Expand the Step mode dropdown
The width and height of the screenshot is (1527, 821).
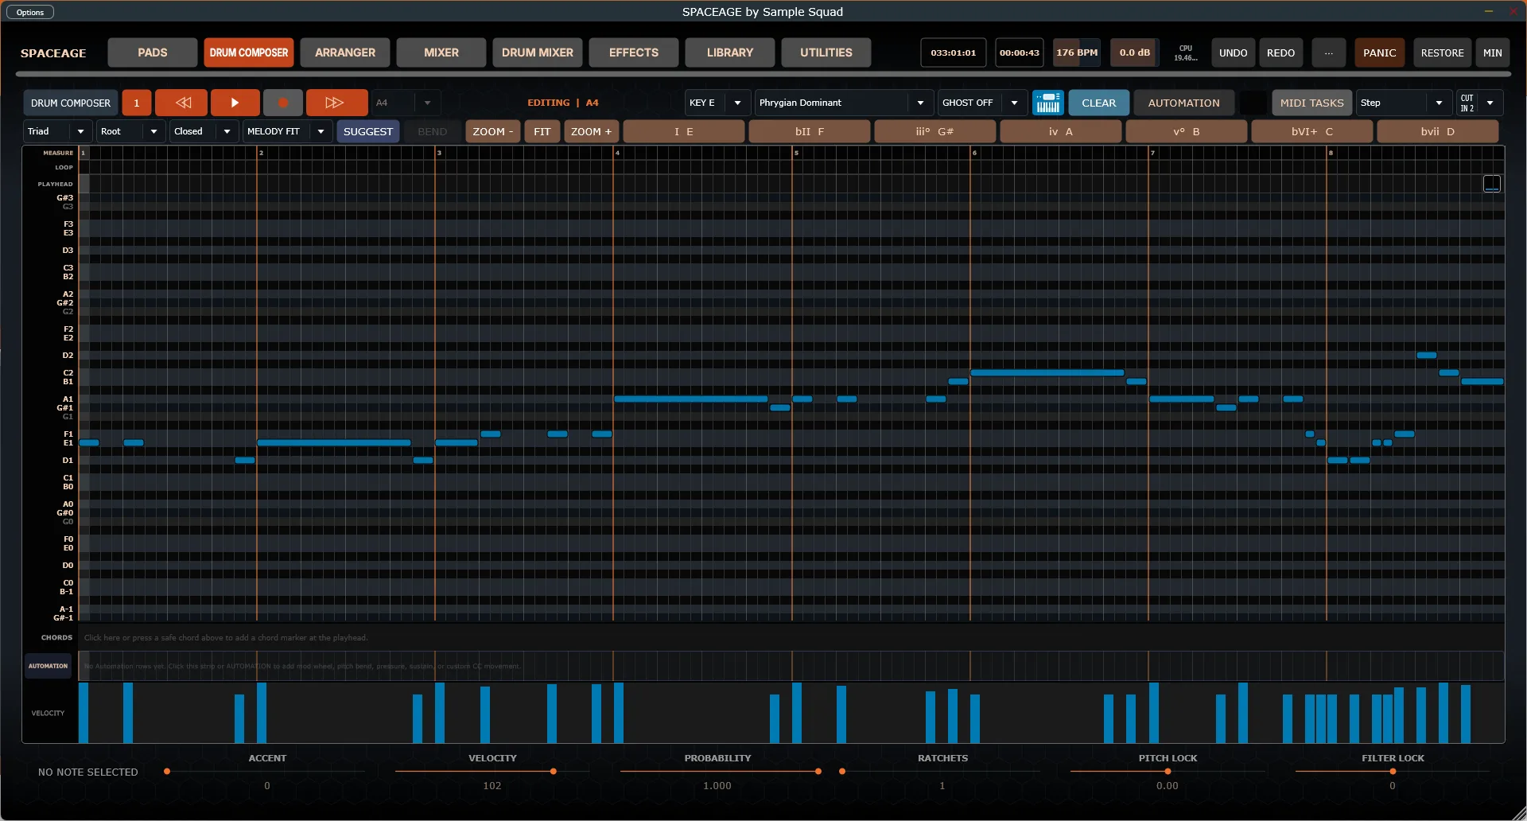[1404, 103]
